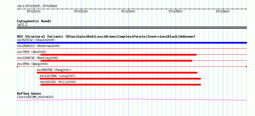Open the C1orf168|NM_001004303 gene label

[x=35, y=97]
